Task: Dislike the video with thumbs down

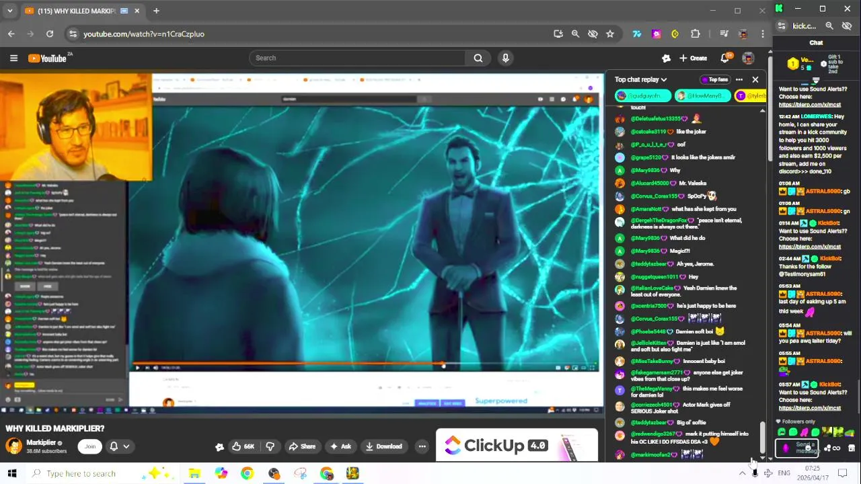Action: point(270,446)
